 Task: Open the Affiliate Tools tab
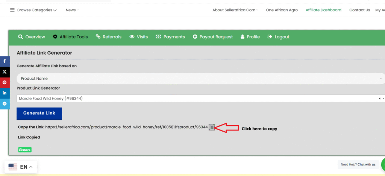coord(70,37)
